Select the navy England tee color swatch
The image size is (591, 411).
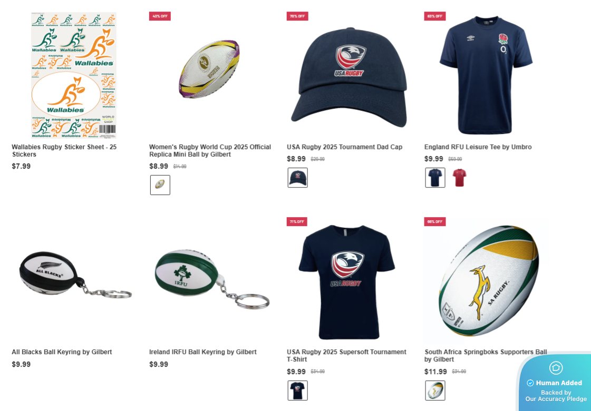435,178
